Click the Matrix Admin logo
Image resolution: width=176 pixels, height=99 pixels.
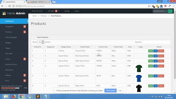pos(14,13)
